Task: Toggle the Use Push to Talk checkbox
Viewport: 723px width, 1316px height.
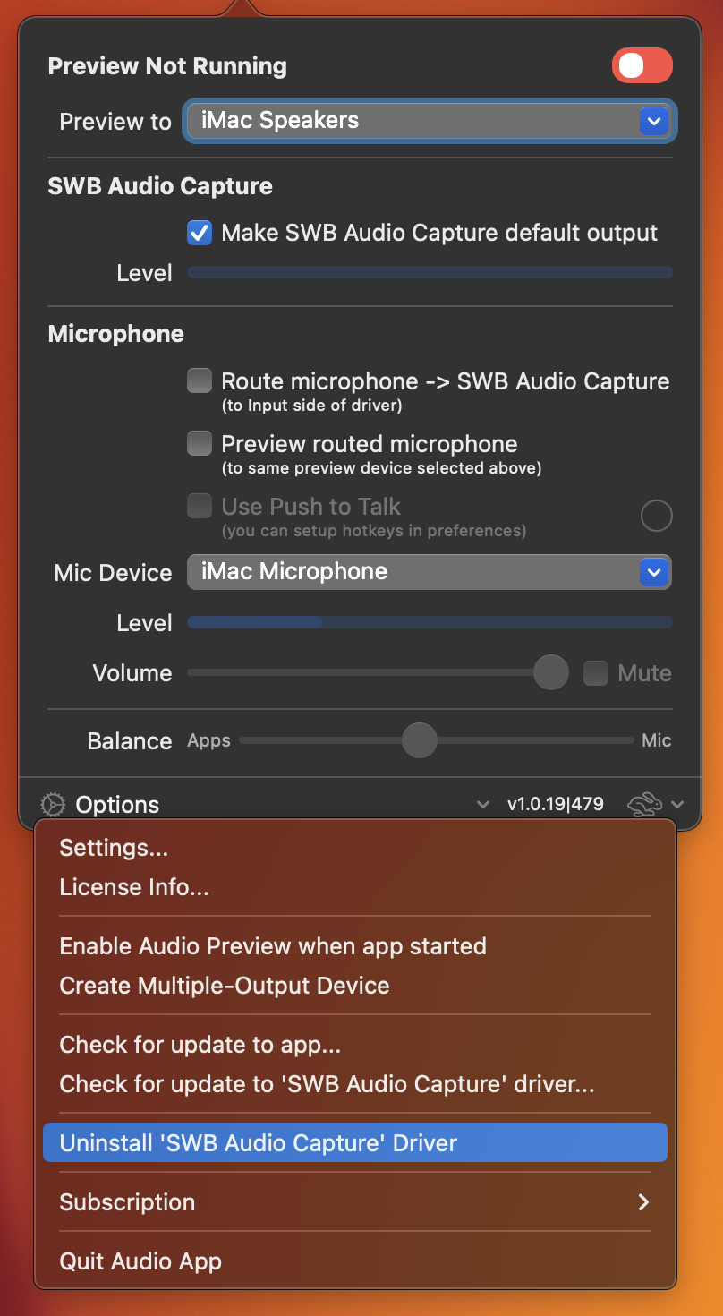Action: pos(199,507)
